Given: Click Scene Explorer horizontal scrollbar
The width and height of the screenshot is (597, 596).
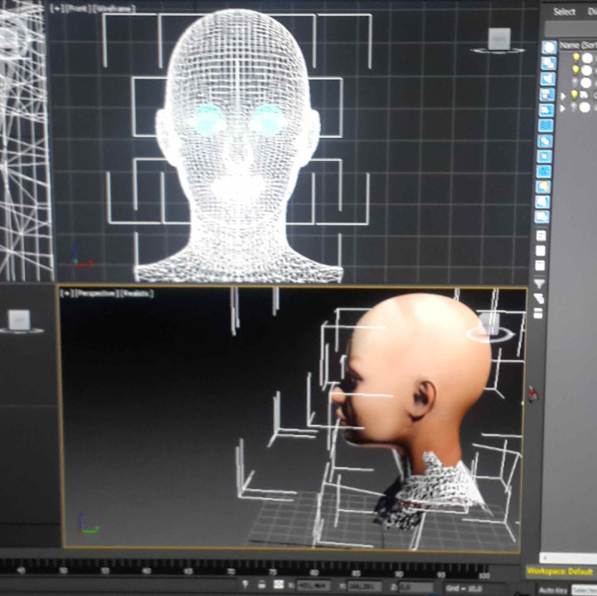Looking at the screenshot, I should [x=568, y=558].
